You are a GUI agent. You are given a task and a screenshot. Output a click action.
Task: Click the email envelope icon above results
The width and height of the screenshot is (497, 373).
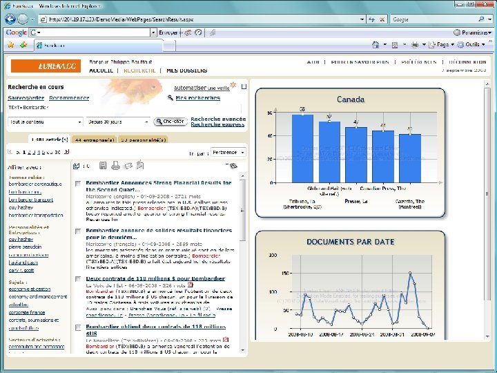pos(128,166)
